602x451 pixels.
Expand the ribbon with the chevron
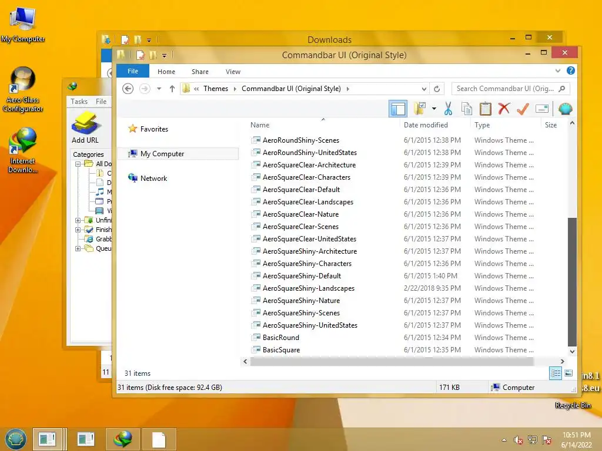[x=558, y=70]
